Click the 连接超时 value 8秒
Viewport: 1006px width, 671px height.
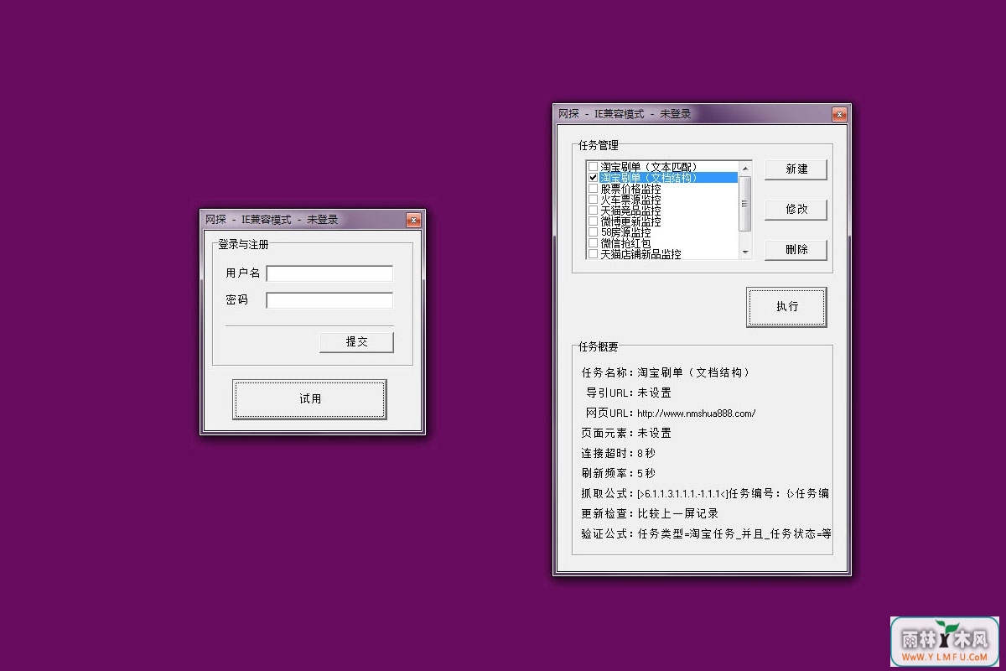(x=646, y=453)
